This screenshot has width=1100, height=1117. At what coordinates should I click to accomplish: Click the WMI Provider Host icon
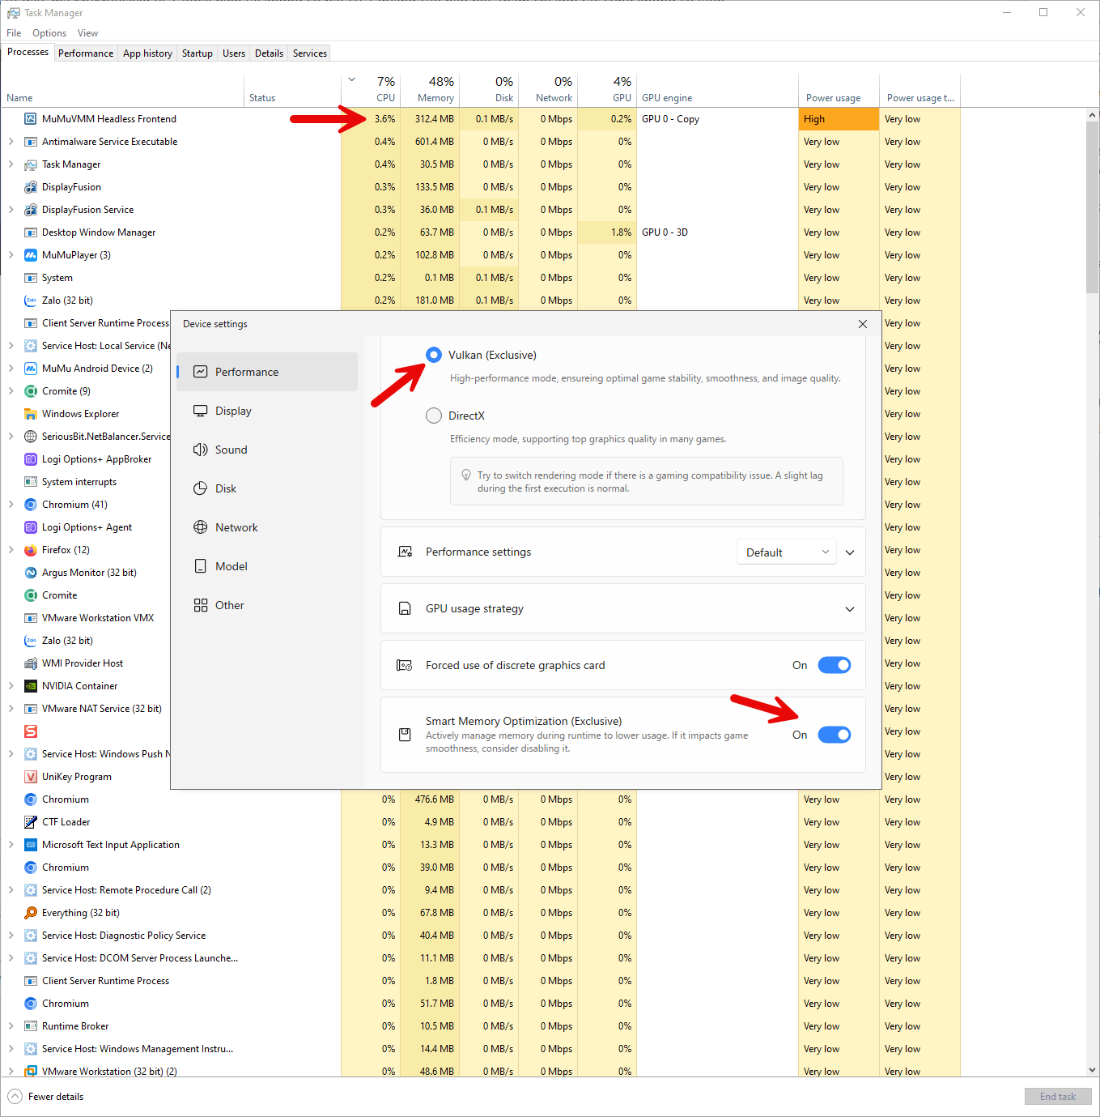coord(31,663)
